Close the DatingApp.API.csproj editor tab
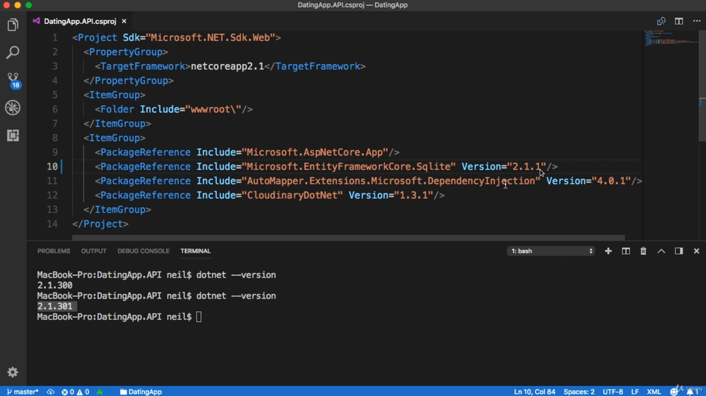The width and height of the screenshot is (706, 396). point(124,21)
